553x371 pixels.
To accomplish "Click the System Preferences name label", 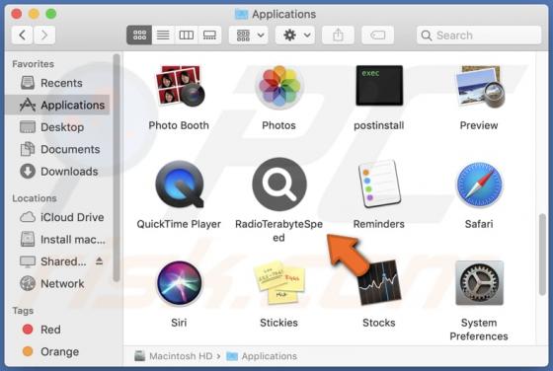I will pyautogui.click(x=479, y=330).
